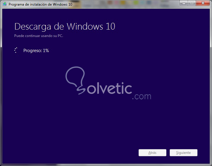The image size is (212, 166).
Task: Go back with the Atrás button
Action: [152, 153]
